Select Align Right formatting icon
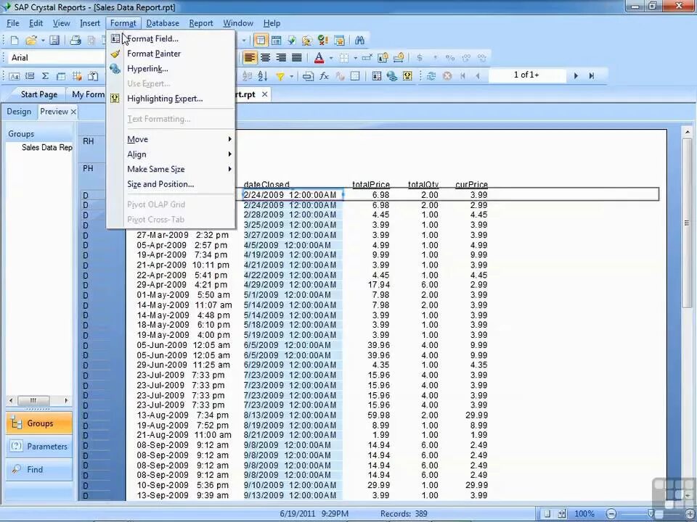 pyautogui.click(x=281, y=58)
